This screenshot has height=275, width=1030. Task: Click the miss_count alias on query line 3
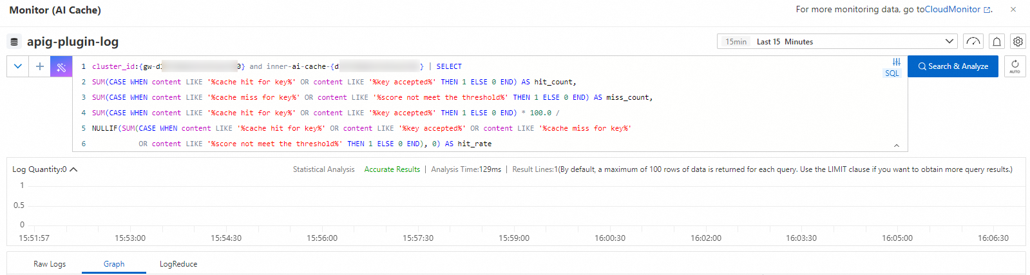(x=627, y=97)
